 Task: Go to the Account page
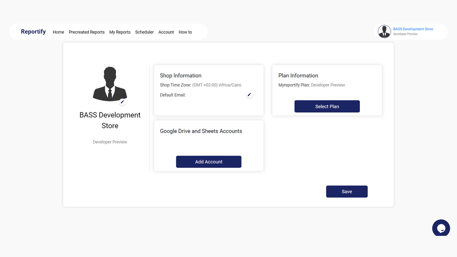click(166, 32)
